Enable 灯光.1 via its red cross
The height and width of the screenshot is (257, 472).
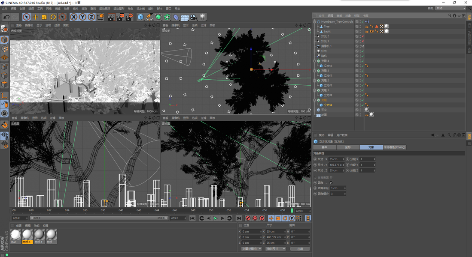(362, 41)
